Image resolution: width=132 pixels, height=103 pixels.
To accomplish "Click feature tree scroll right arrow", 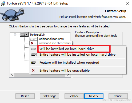I will pyautogui.click(x=68, y=75).
